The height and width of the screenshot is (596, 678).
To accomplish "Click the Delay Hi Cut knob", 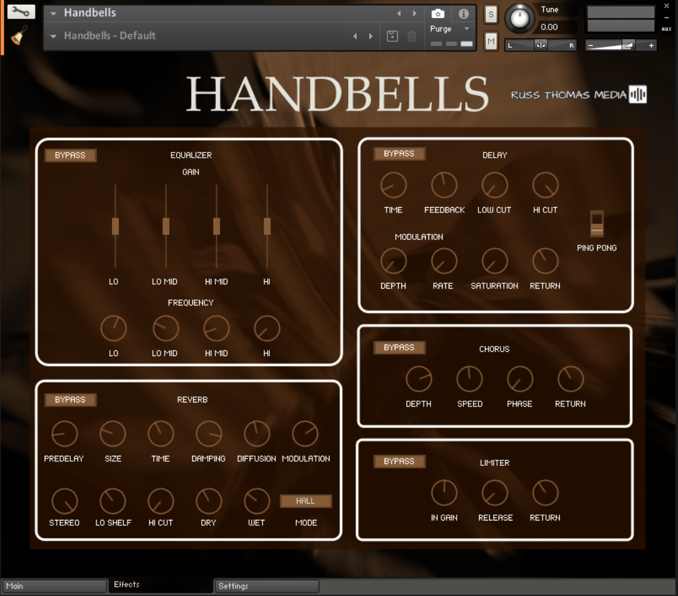I will pyautogui.click(x=545, y=185).
